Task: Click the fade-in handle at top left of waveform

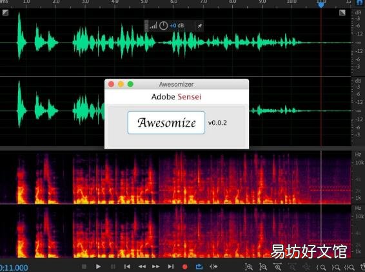Action: tap(5, 12)
